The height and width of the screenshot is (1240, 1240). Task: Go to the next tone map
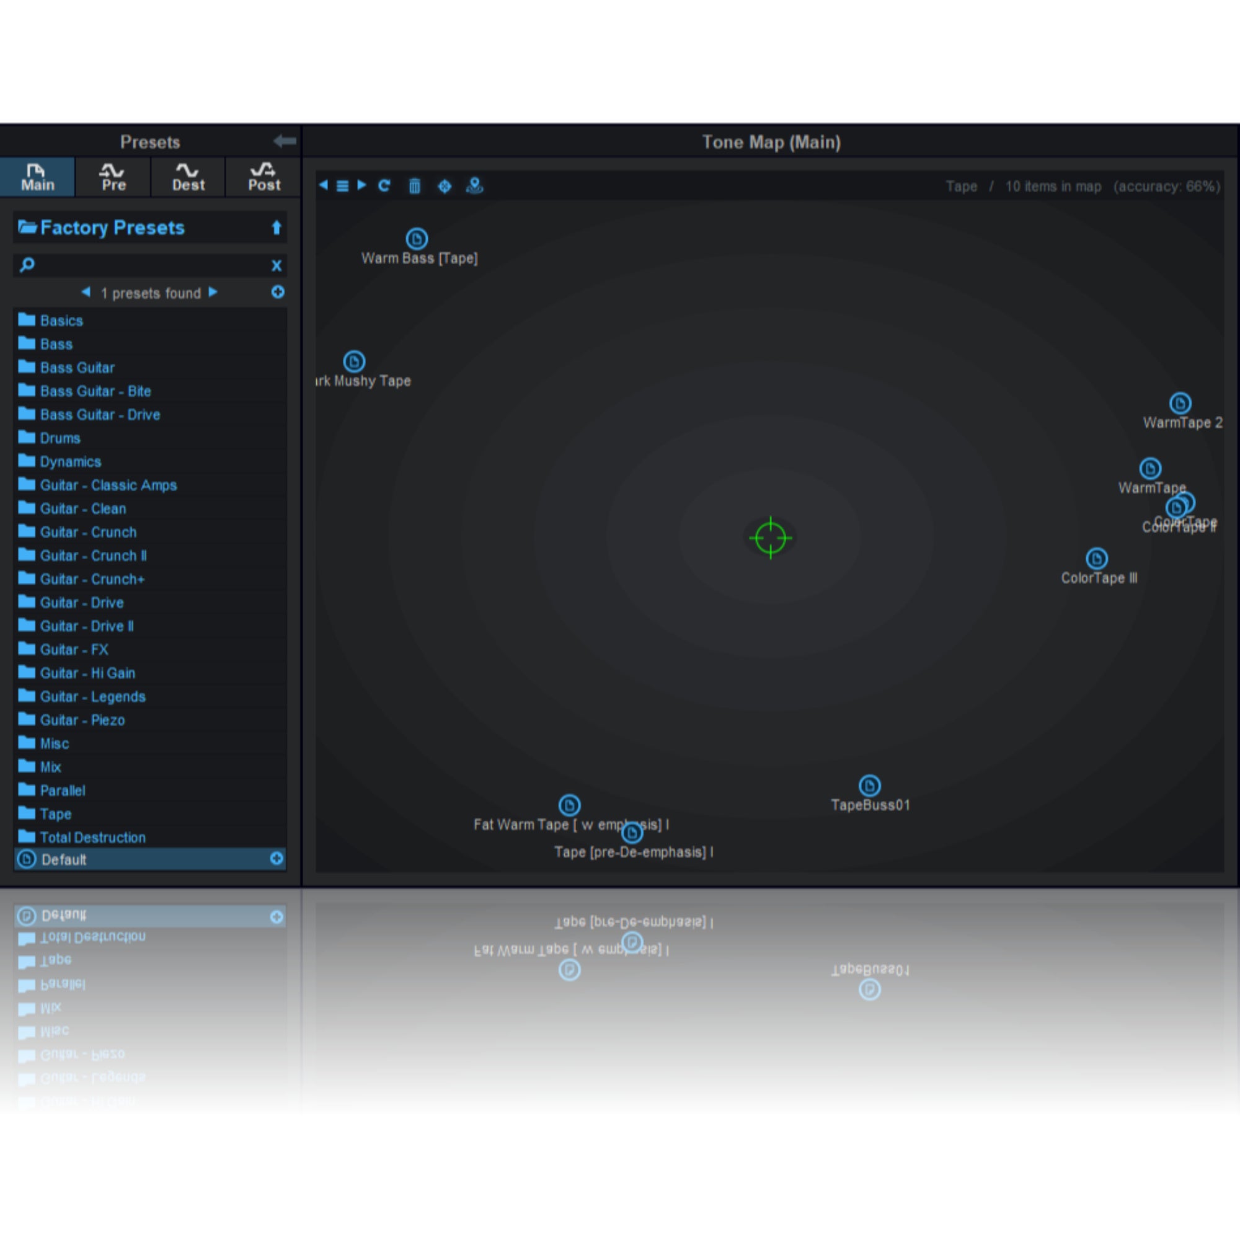click(x=361, y=185)
